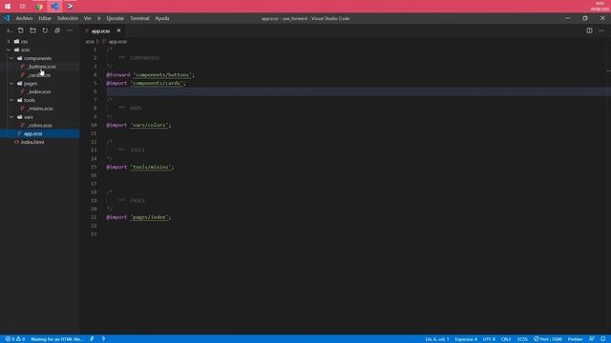
Task: Open _mixins.scss in the explorer
Action: coord(40,109)
